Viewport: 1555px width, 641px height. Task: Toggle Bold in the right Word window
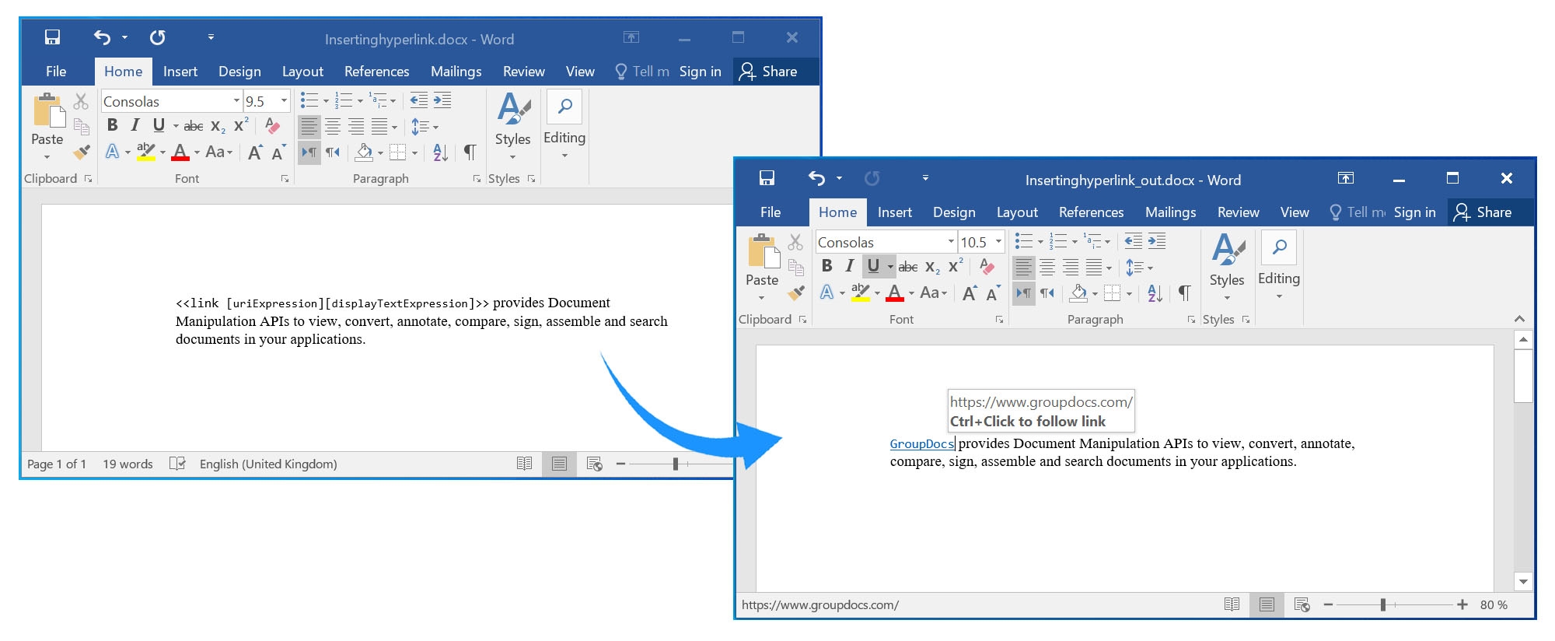pyautogui.click(x=827, y=266)
